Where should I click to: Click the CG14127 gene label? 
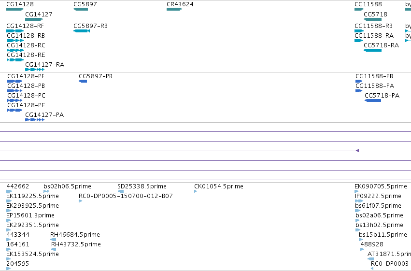39,14
